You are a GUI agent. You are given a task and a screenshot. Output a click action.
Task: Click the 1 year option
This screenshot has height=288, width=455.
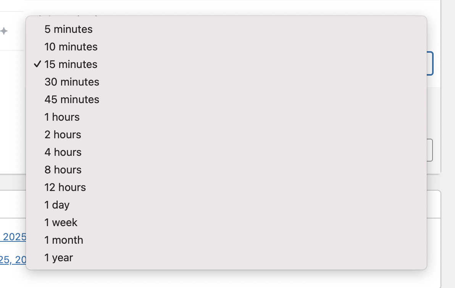pos(58,257)
